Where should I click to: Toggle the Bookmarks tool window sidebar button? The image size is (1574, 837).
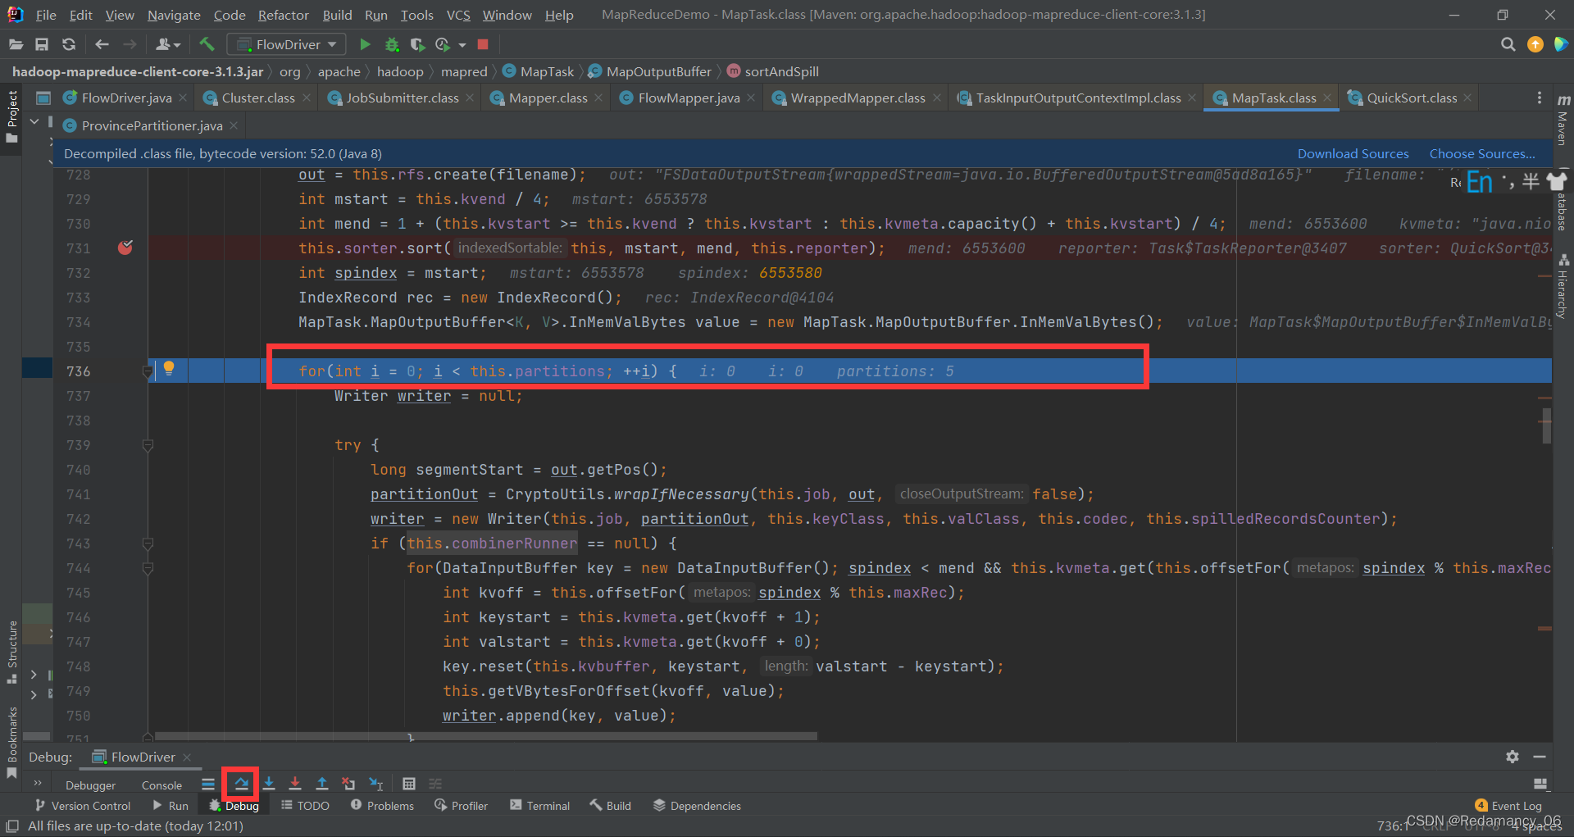click(11, 743)
